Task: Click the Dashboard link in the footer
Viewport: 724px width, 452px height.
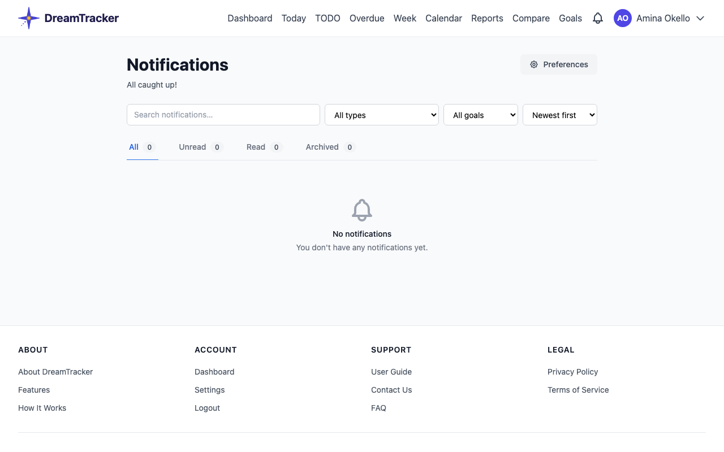Action: click(214, 372)
